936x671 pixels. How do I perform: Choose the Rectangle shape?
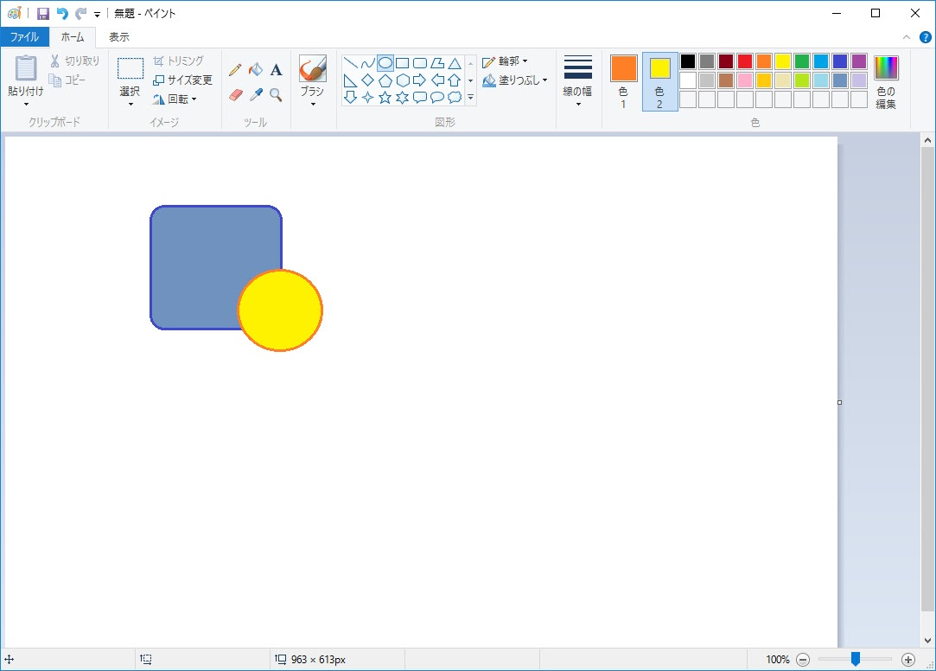point(403,62)
